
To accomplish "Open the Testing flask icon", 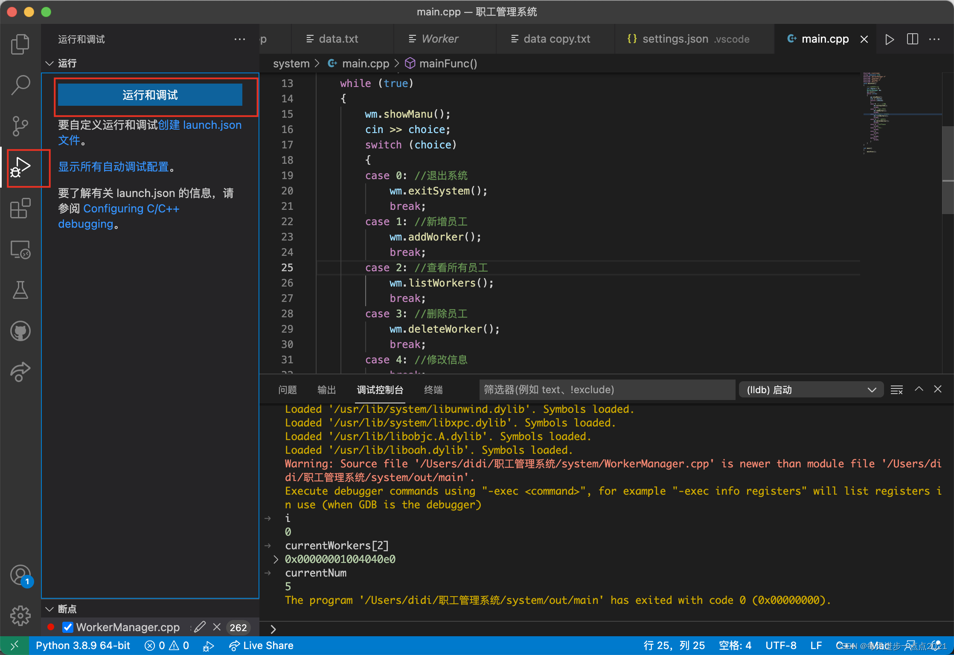I will (x=20, y=290).
